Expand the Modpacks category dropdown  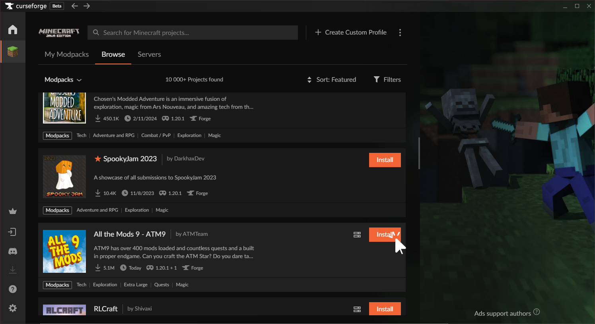point(63,79)
